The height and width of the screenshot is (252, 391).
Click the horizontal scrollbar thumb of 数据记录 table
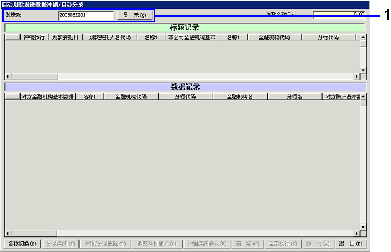pyautogui.click(x=34, y=233)
